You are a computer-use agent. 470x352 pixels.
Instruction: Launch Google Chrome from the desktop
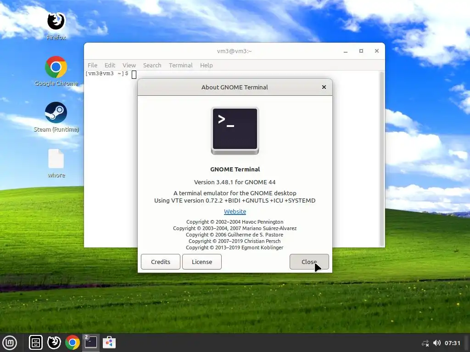(x=56, y=71)
